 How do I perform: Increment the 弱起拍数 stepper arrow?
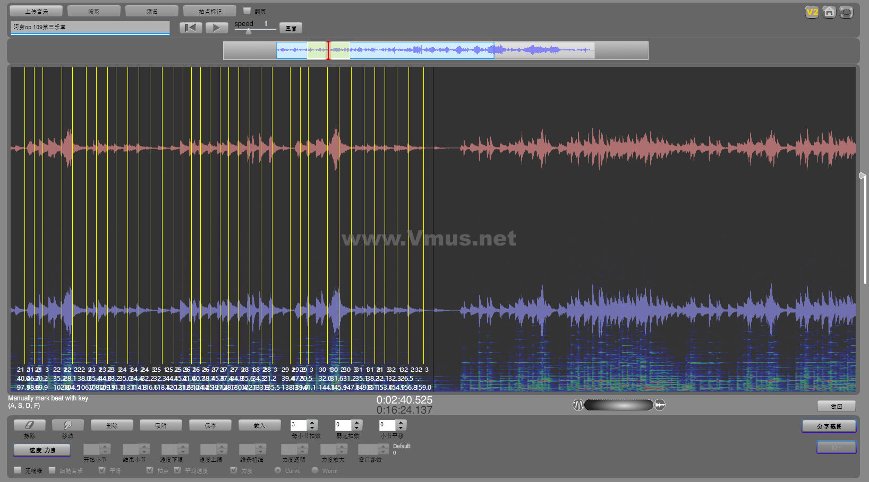pos(357,423)
